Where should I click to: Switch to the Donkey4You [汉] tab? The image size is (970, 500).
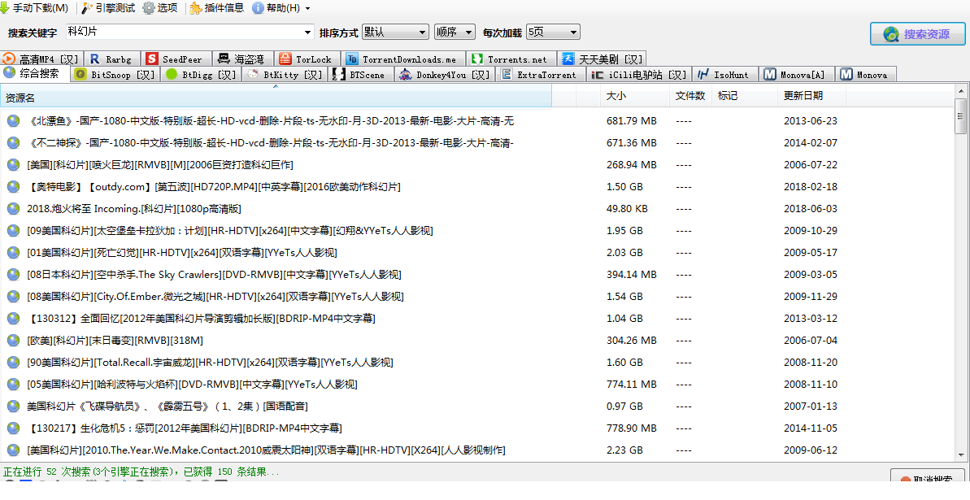pos(445,75)
